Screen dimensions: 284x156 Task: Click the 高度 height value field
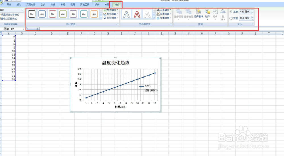245,12
